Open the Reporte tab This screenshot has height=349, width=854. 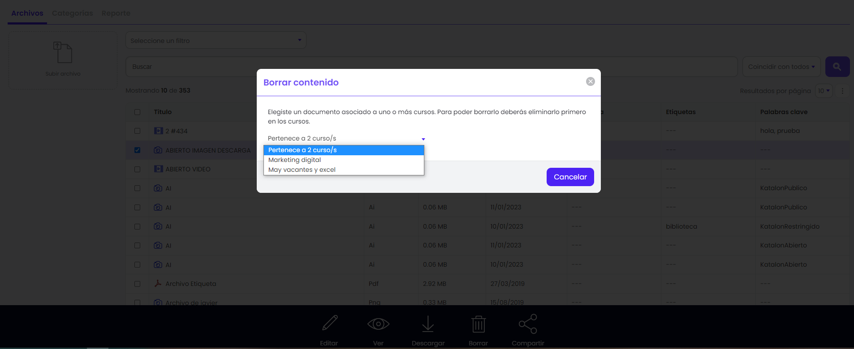point(116,13)
